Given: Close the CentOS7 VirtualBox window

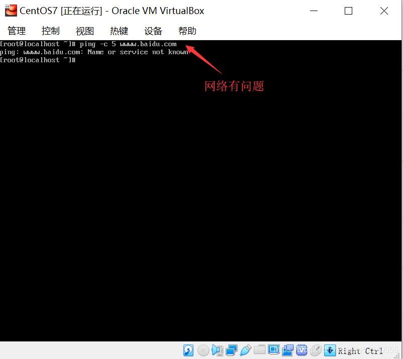Looking at the screenshot, I should (x=384, y=11).
